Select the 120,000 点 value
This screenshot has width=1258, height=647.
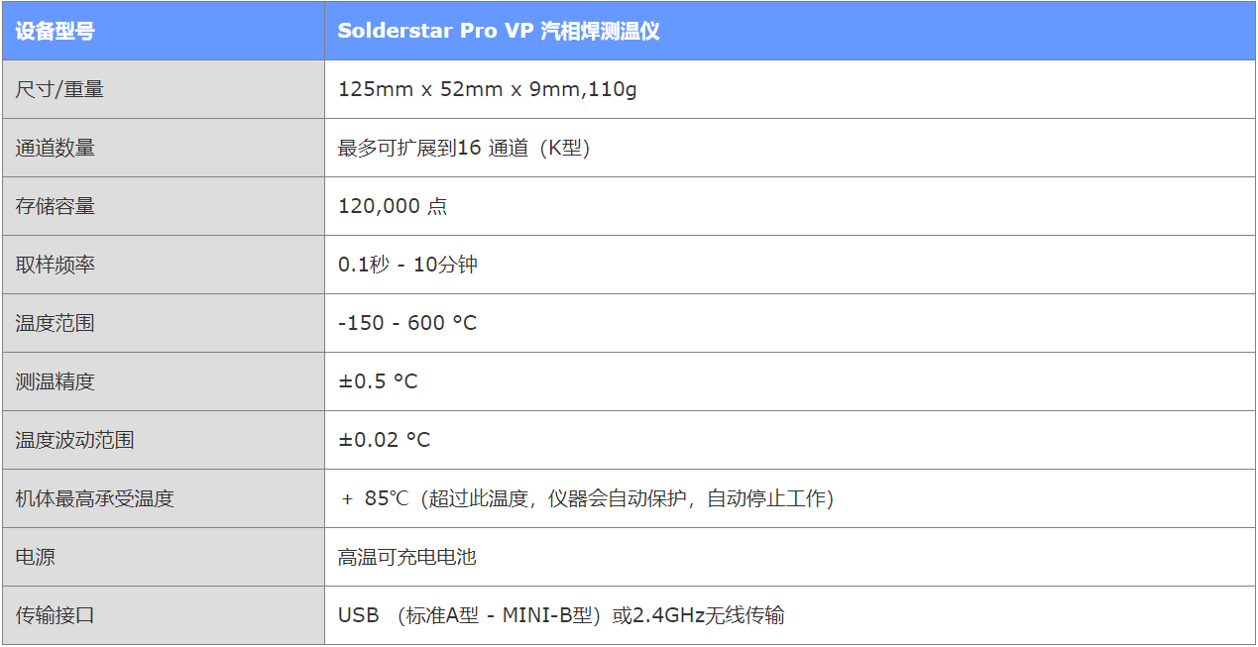pos(393,206)
